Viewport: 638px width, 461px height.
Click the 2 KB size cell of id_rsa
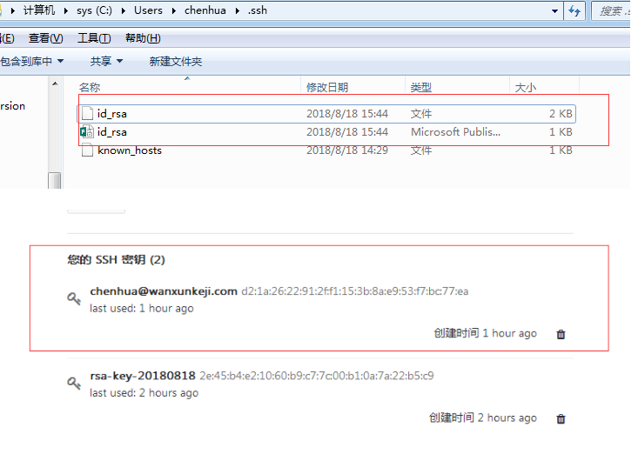(561, 113)
